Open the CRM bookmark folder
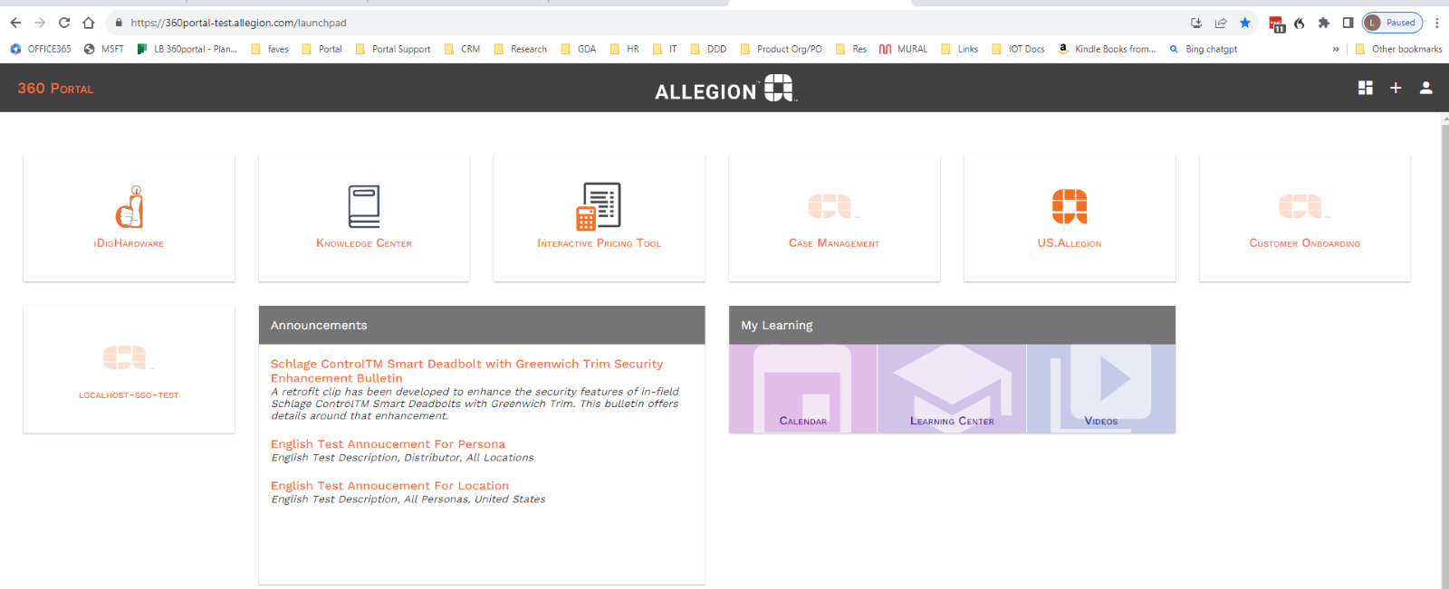This screenshot has height=589, width=1449. tap(462, 49)
